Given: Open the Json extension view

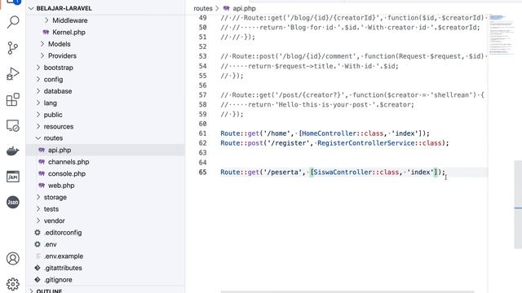Looking at the screenshot, I should pos(13,202).
